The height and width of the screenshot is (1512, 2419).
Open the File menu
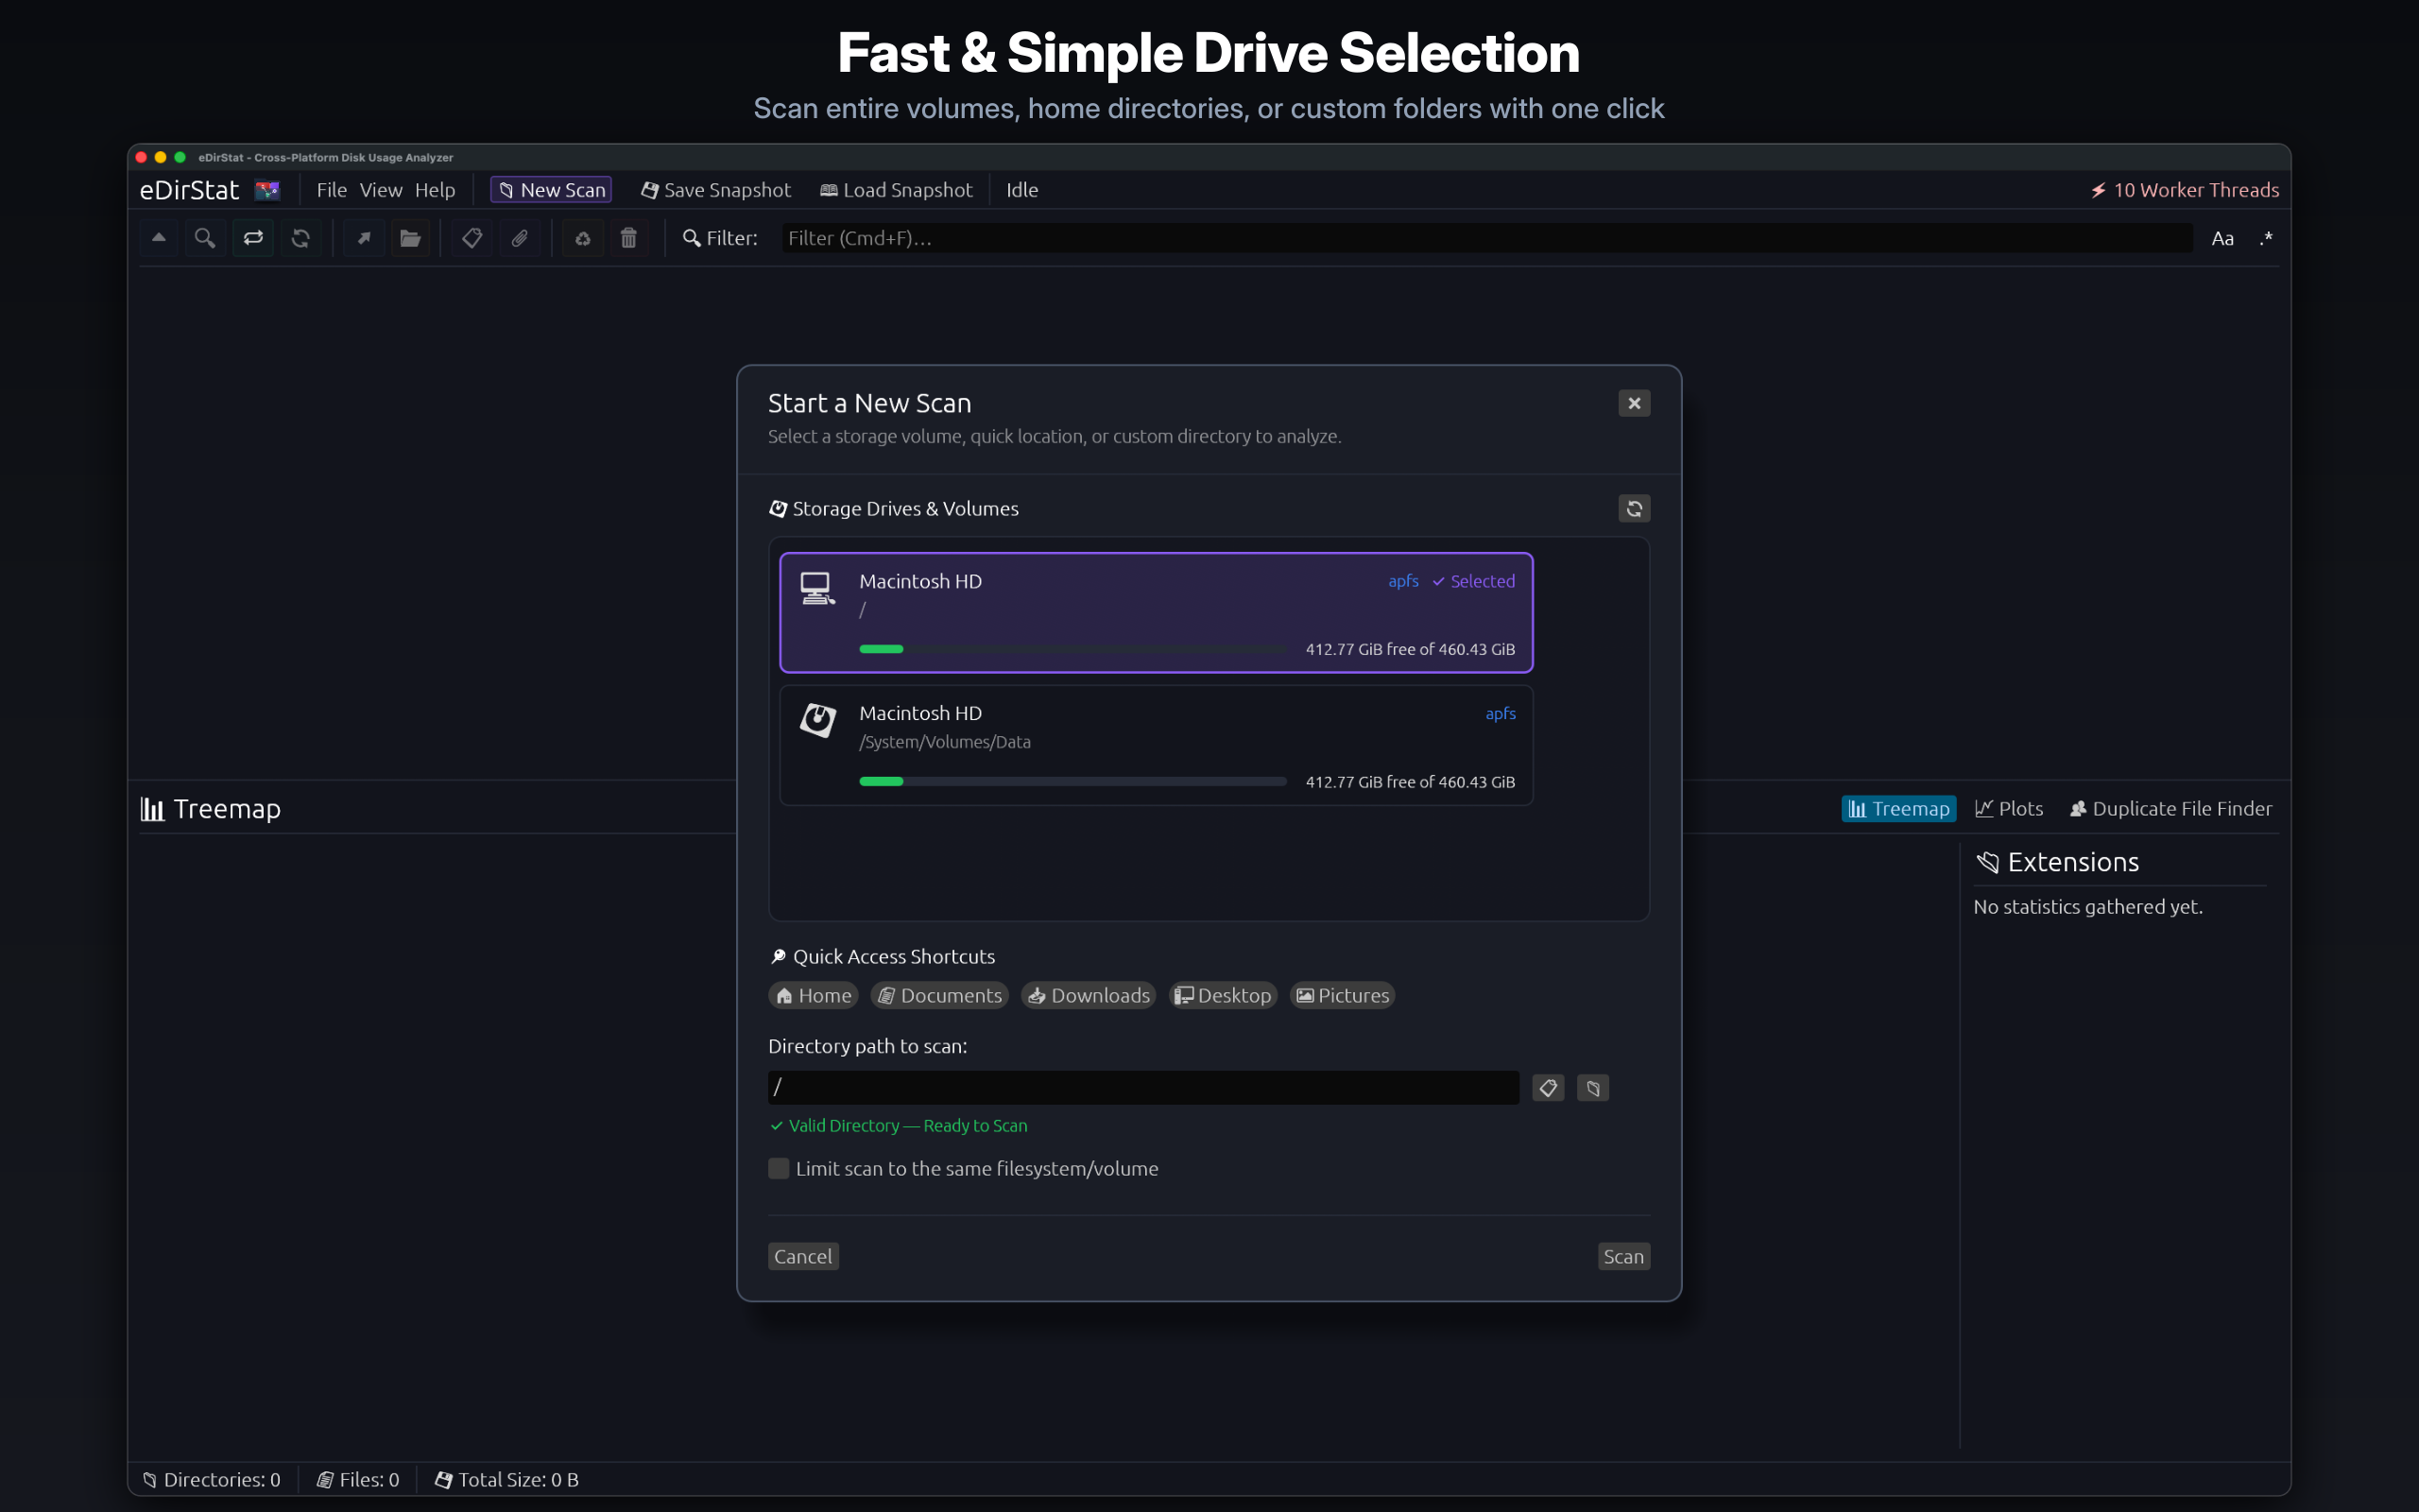coord(332,190)
